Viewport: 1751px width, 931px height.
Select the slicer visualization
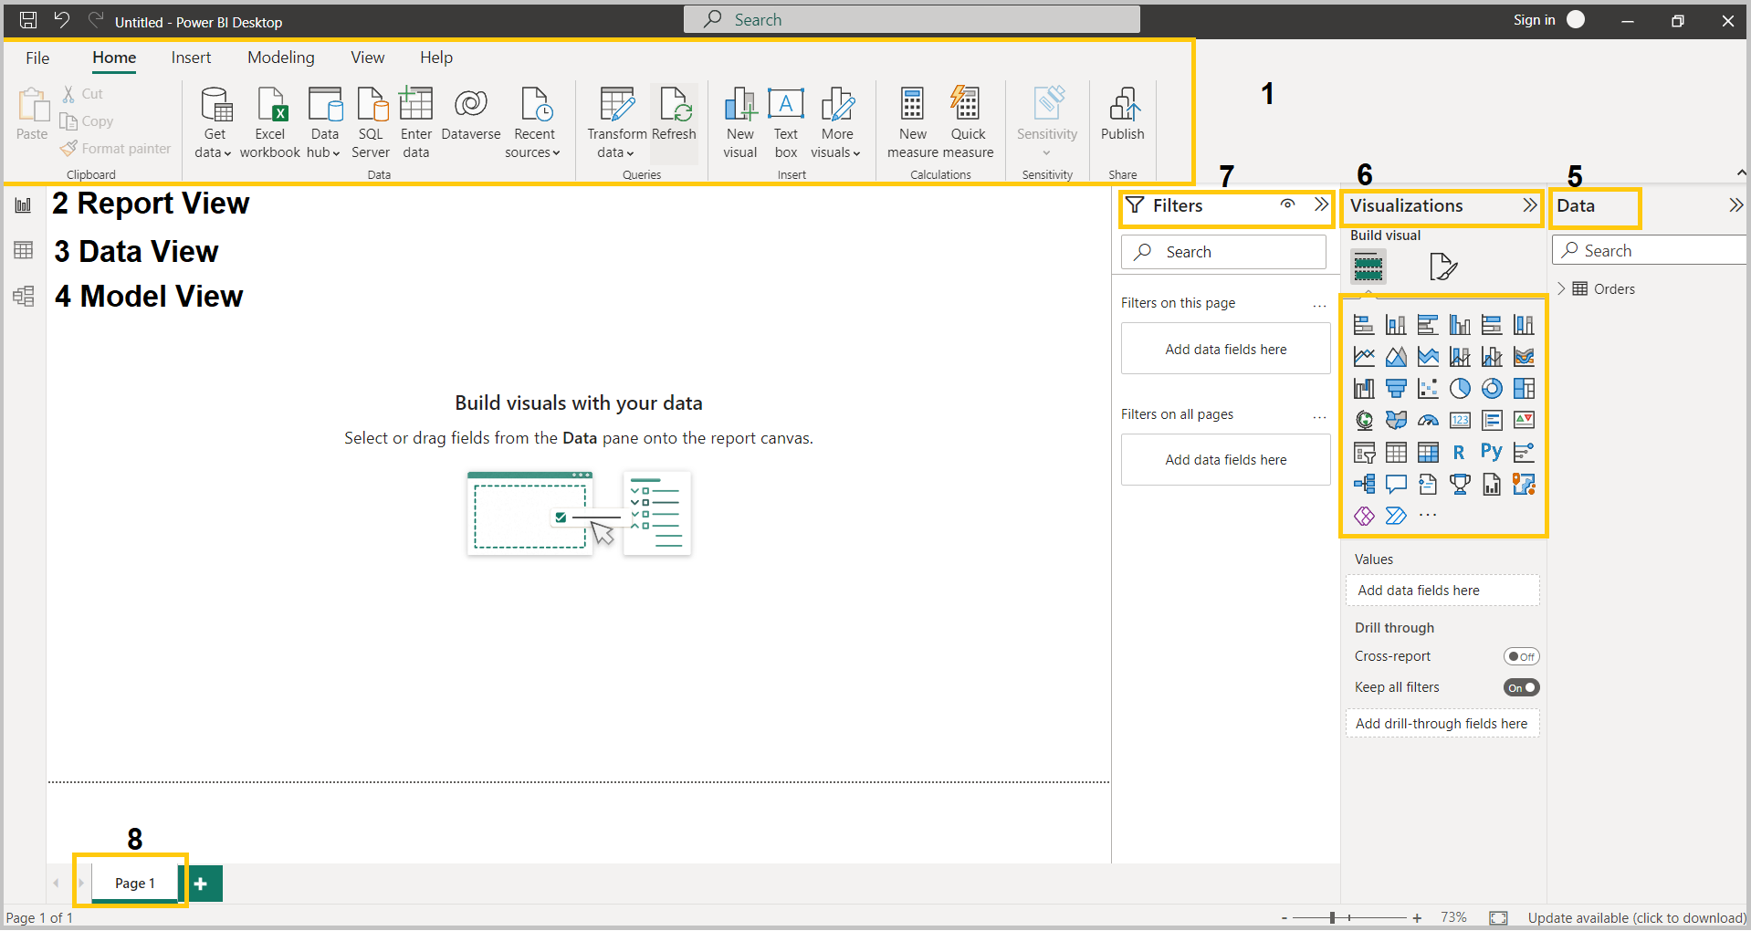[x=1364, y=452]
